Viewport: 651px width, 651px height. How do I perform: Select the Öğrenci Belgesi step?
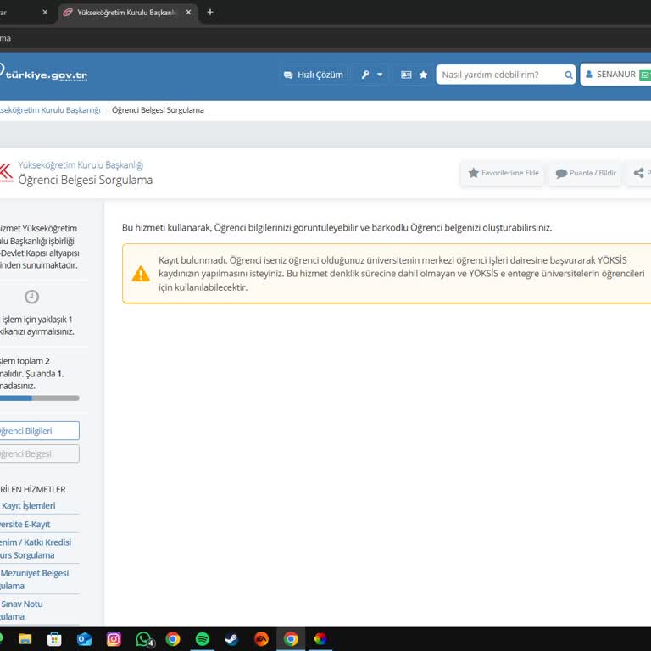point(38,453)
